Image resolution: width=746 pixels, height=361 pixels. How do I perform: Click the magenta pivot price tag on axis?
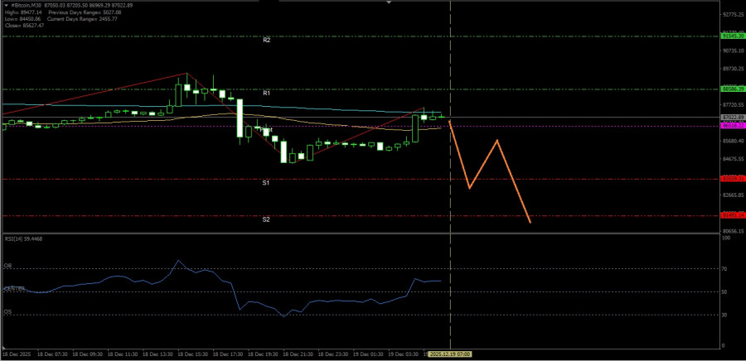tap(732, 125)
